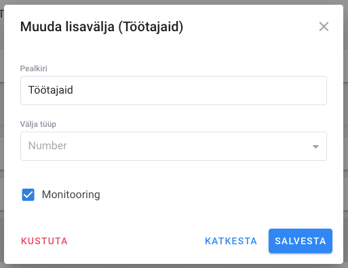Expand the field type list showing Number
Viewport: 348px width, 268px height.
(x=174, y=146)
